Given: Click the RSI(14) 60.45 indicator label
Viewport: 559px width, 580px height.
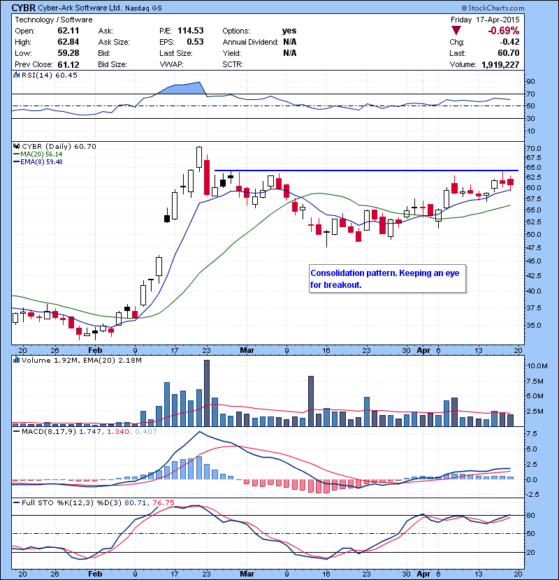Looking at the screenshot, I should click(49, 75).
